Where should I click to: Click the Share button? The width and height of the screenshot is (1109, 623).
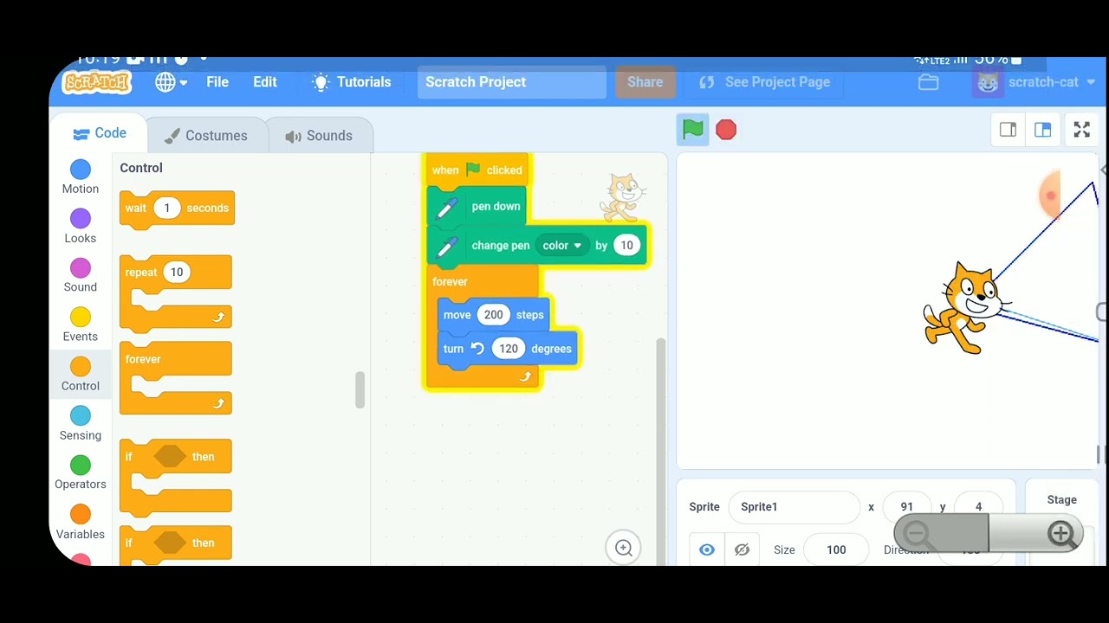point(645,82)
